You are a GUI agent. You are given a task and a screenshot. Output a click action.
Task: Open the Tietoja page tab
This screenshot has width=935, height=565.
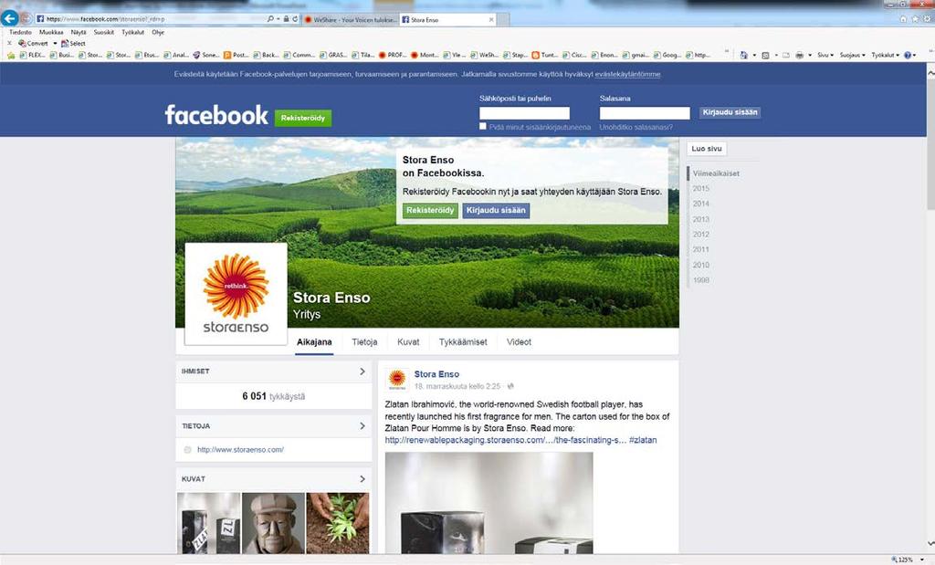(364, 342)
